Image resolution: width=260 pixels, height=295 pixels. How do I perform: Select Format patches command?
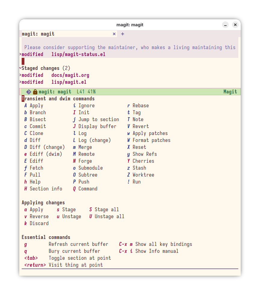click(149, 140)
